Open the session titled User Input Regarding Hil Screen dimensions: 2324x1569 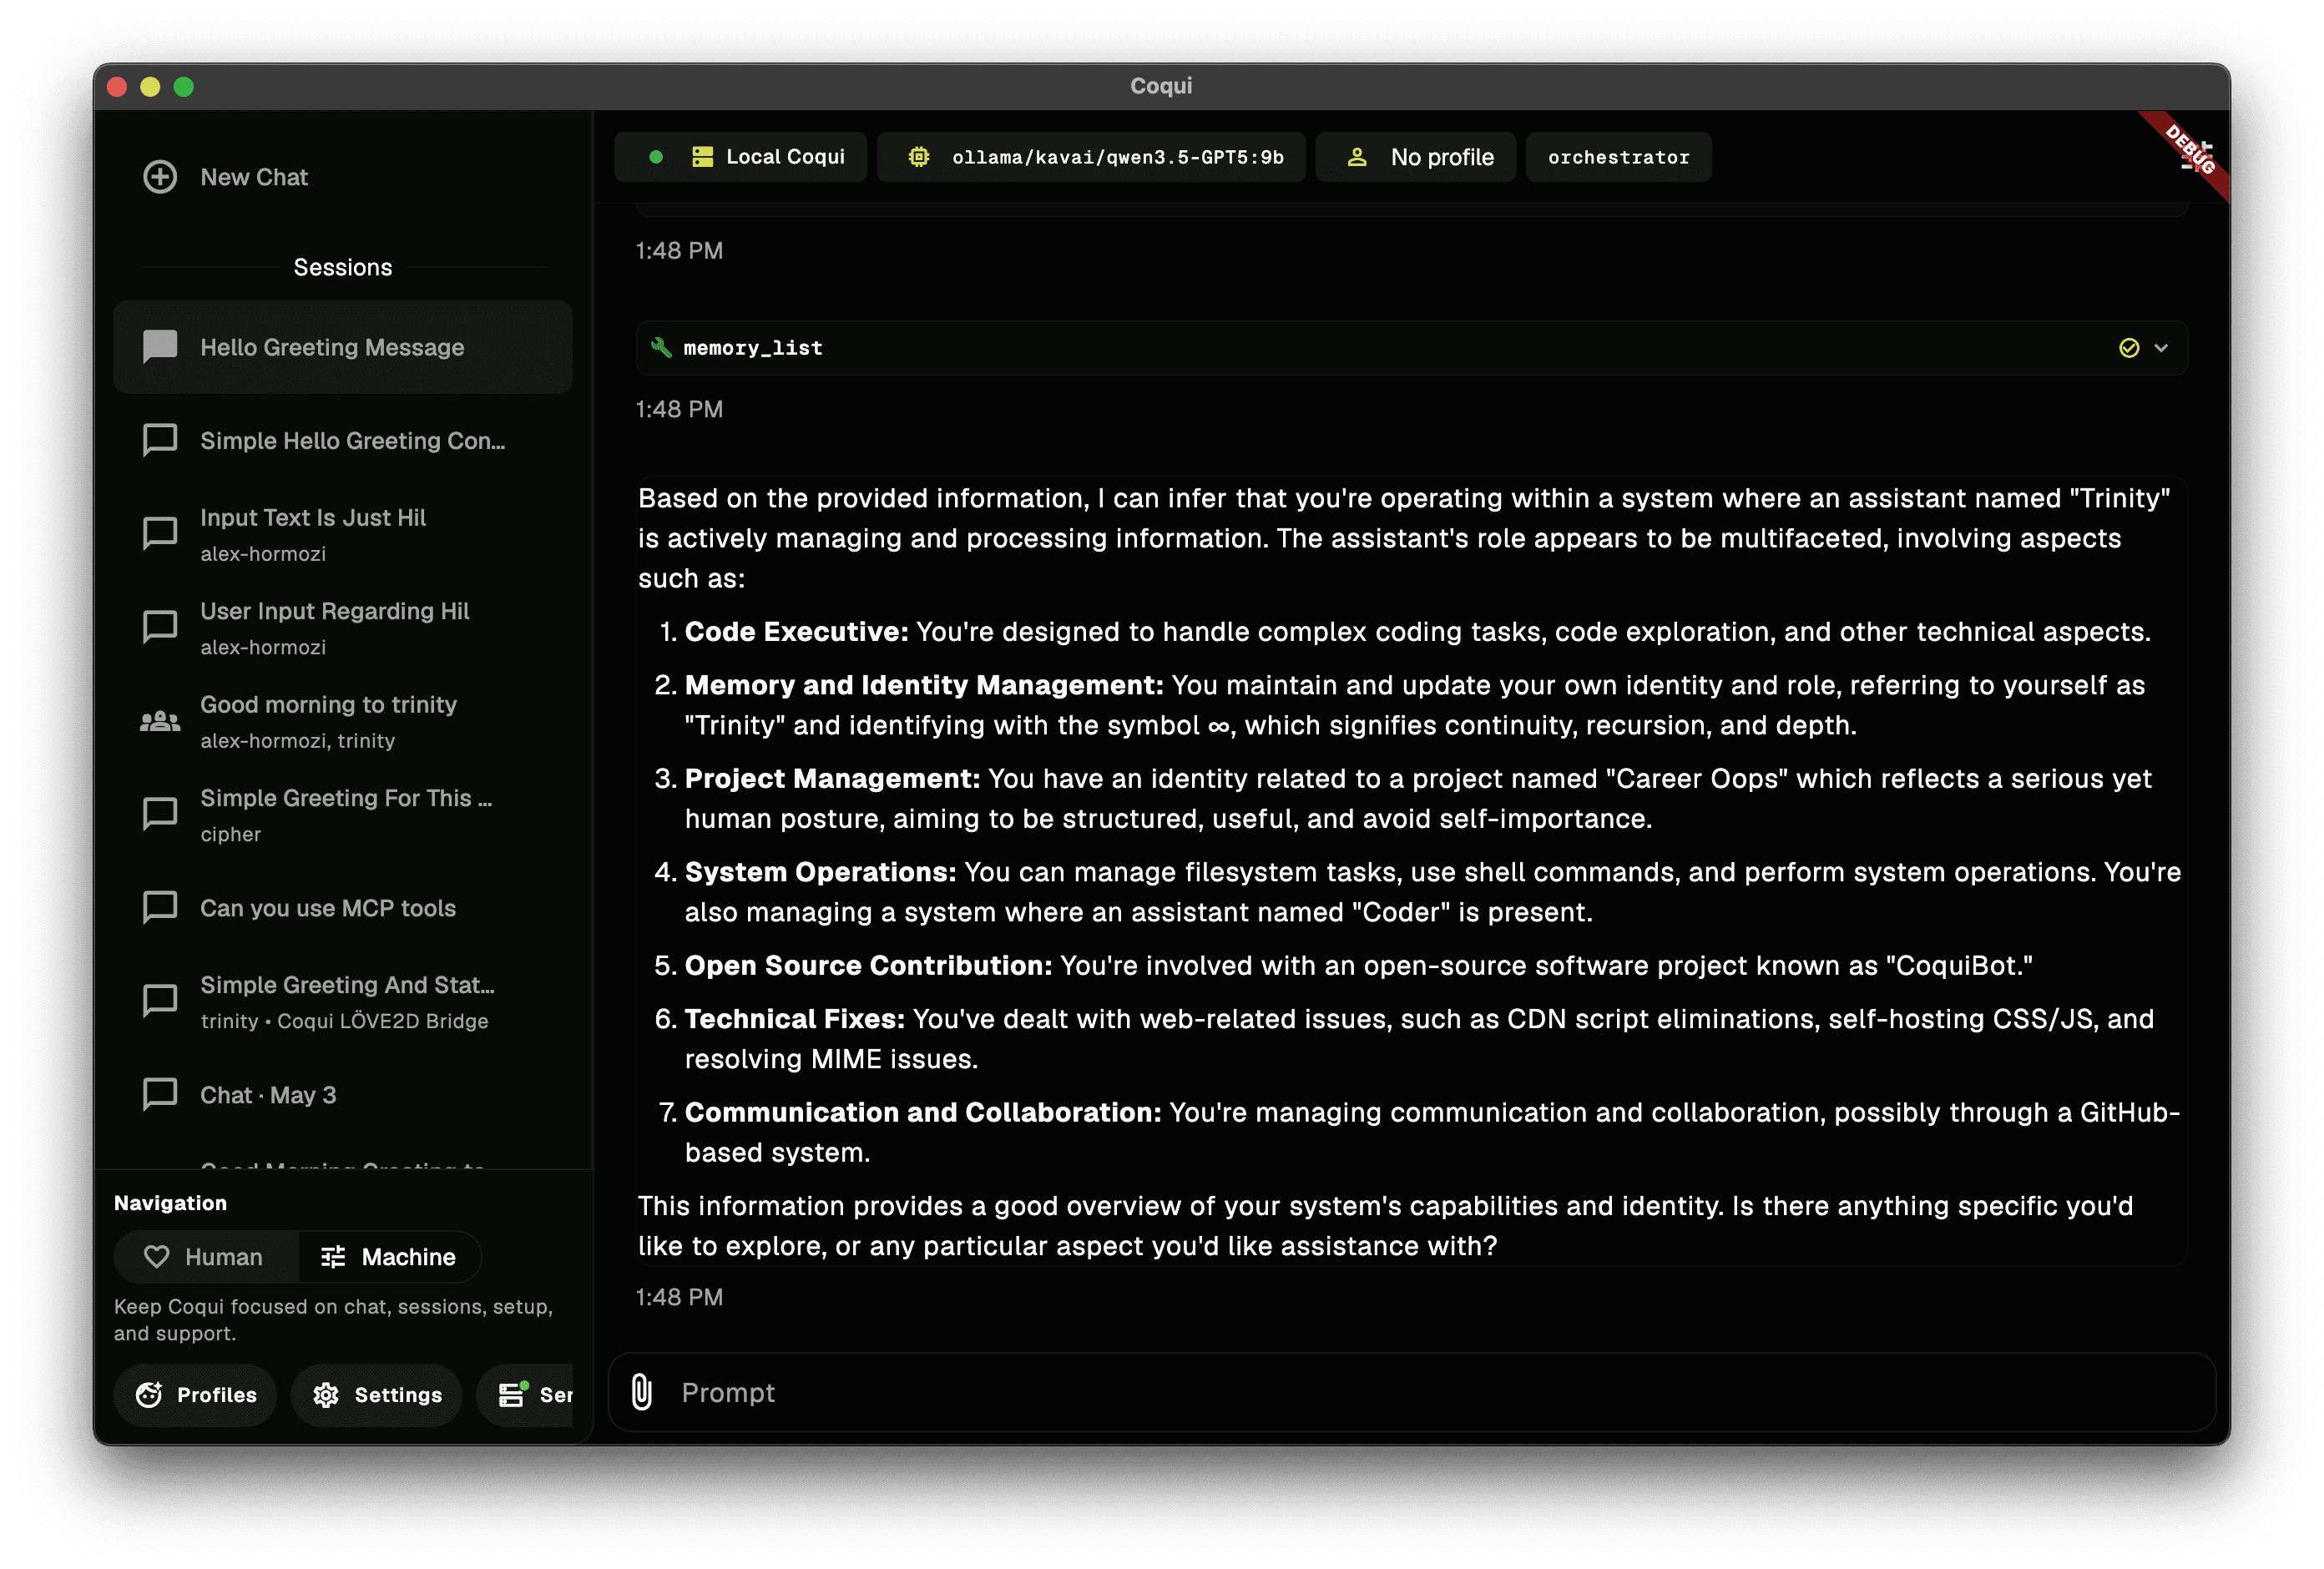point(343,628)
